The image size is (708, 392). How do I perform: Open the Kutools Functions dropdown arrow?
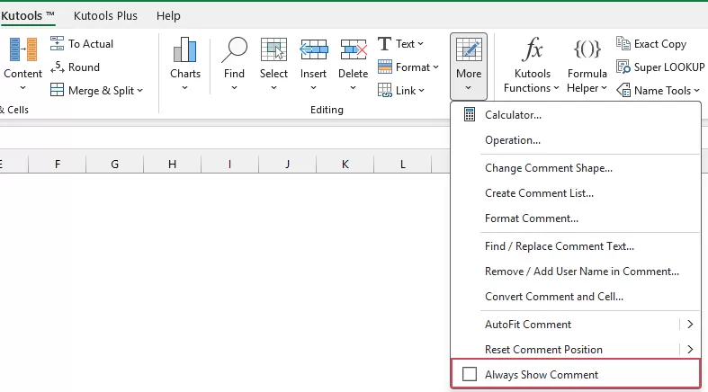[556, 88]
